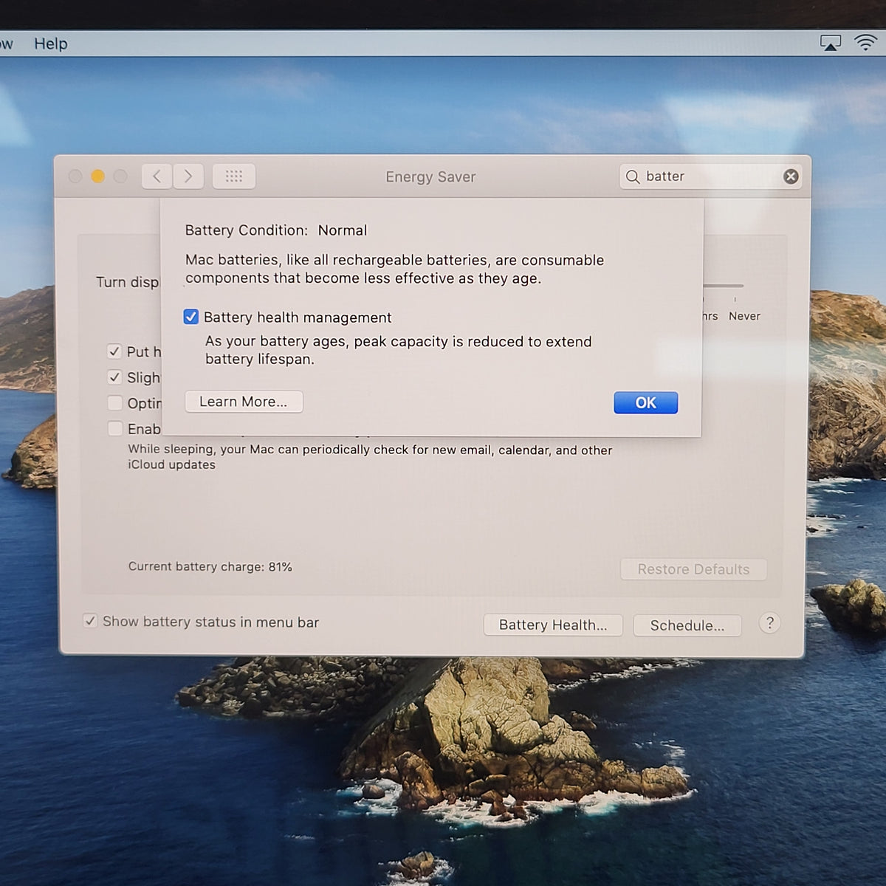The height and width of the screenshot is (886, 886).
Task: Click the forward navigation arrow
Action: pos(188,176)
